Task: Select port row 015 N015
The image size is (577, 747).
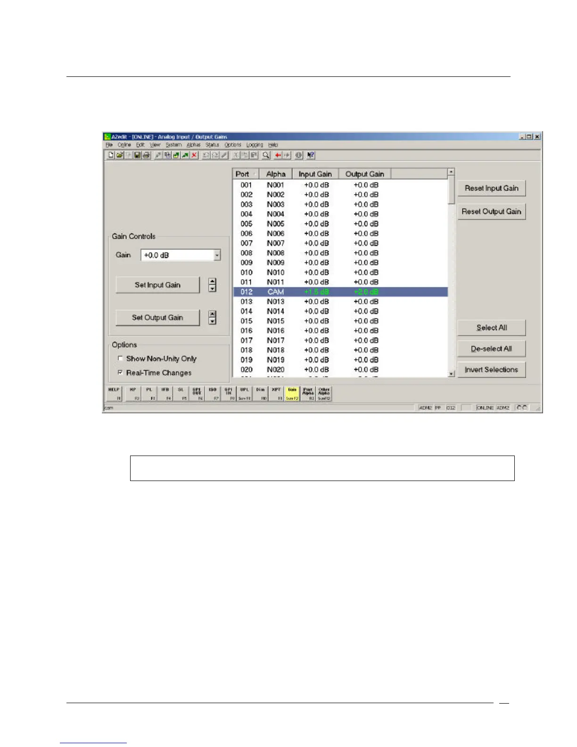Action: [x=340, y=321]
